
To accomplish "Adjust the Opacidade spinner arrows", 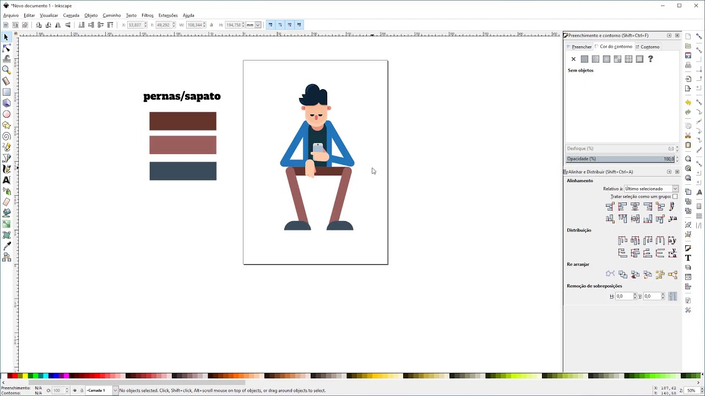I will point(677,159).
